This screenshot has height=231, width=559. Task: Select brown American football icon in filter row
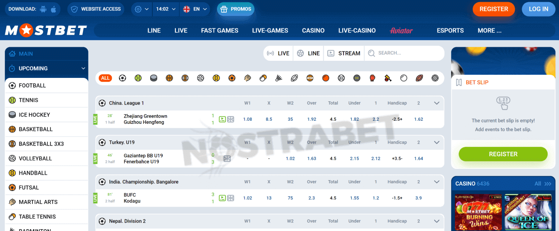point(419,78)
